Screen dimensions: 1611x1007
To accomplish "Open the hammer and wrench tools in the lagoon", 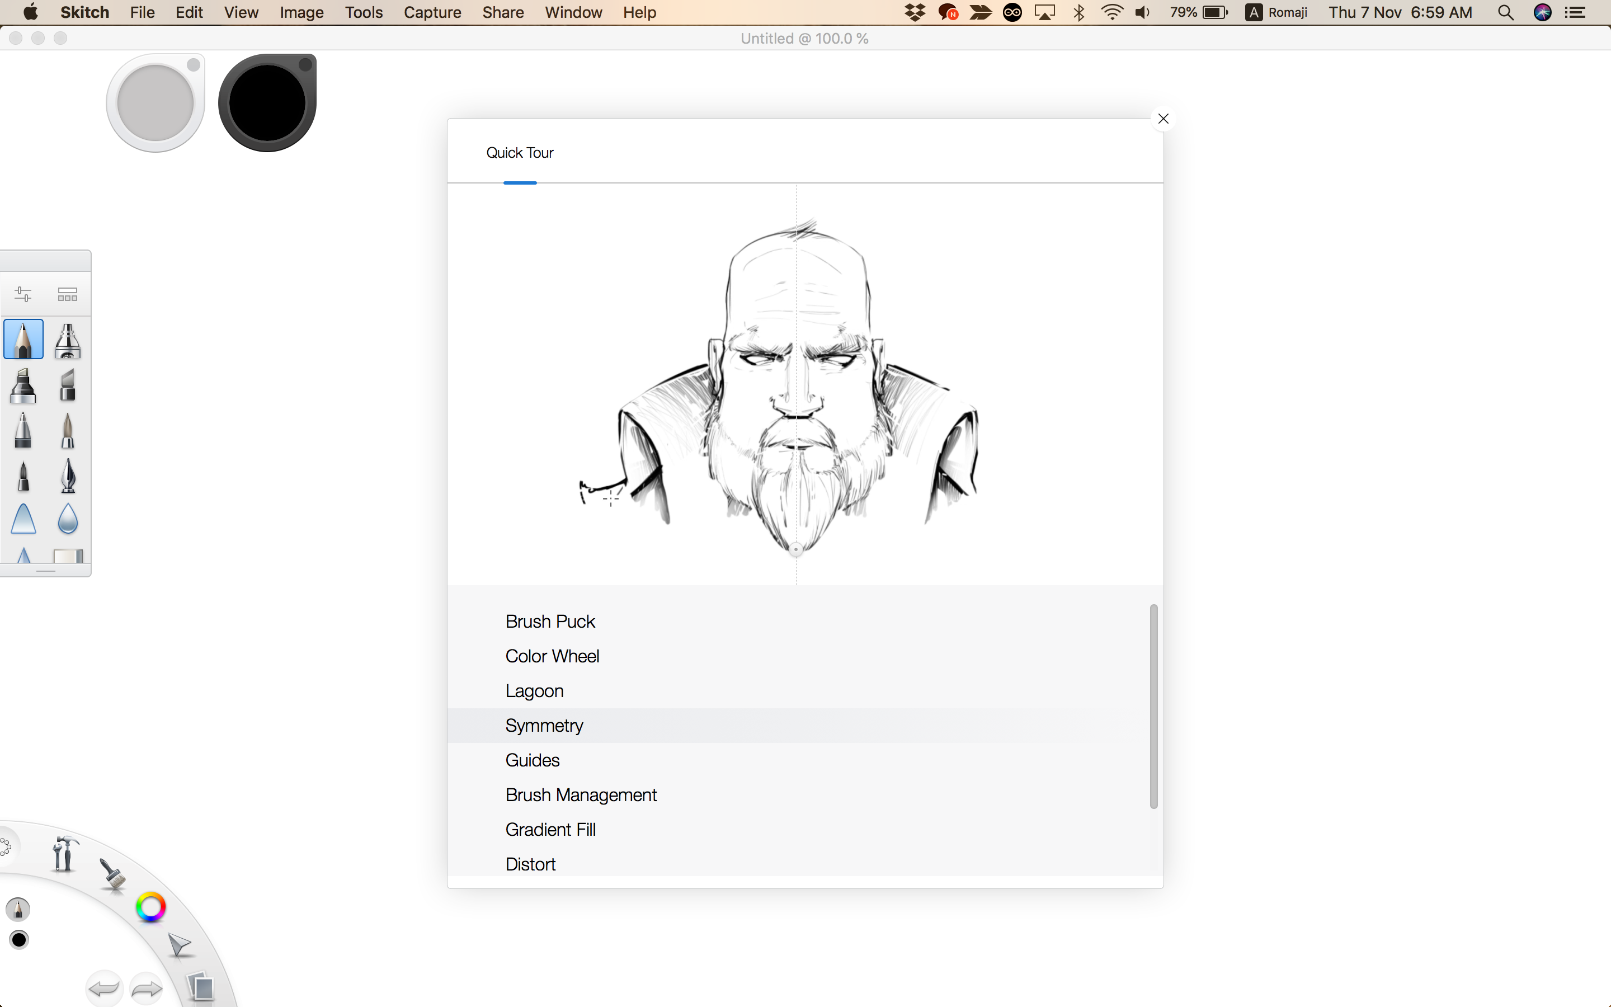I will [x=64, y=853].
